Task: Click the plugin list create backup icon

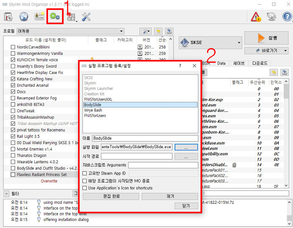Action: point(285,72)
